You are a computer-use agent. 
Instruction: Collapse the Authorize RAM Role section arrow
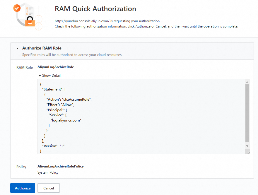pyautogui.click(x=18, y=48)
